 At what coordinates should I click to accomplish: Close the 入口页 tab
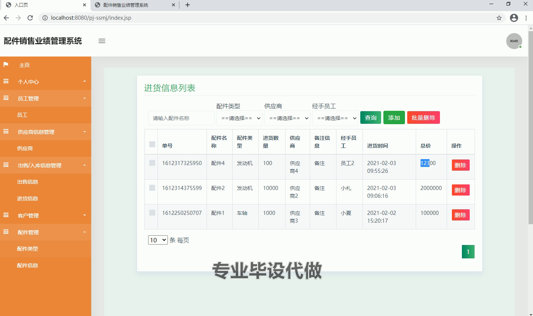[x=84, y=5]
